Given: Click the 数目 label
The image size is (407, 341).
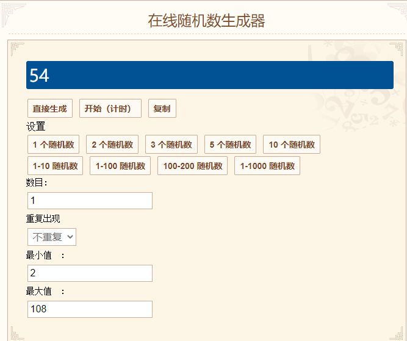Looking at the screenshot, I should 37,182.
